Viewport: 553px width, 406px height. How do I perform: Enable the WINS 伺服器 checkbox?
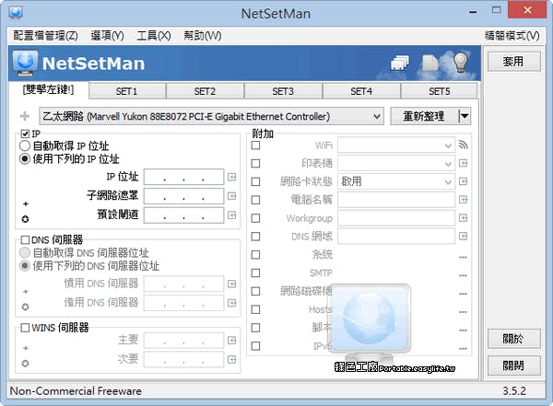click(25, 328)
